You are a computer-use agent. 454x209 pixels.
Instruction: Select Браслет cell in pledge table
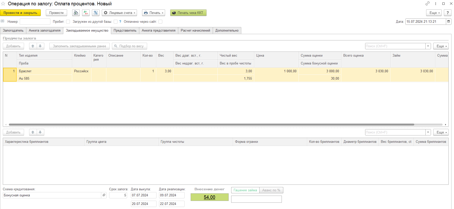44,71
